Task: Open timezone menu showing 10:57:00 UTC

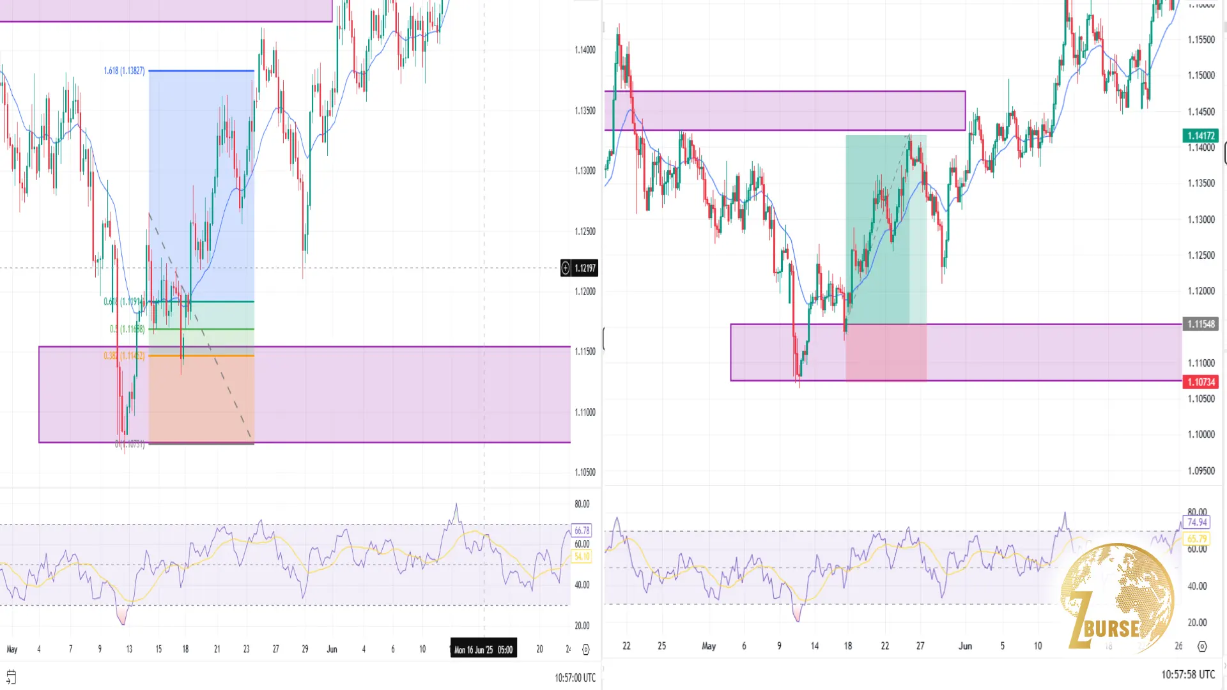Action: 575,678
